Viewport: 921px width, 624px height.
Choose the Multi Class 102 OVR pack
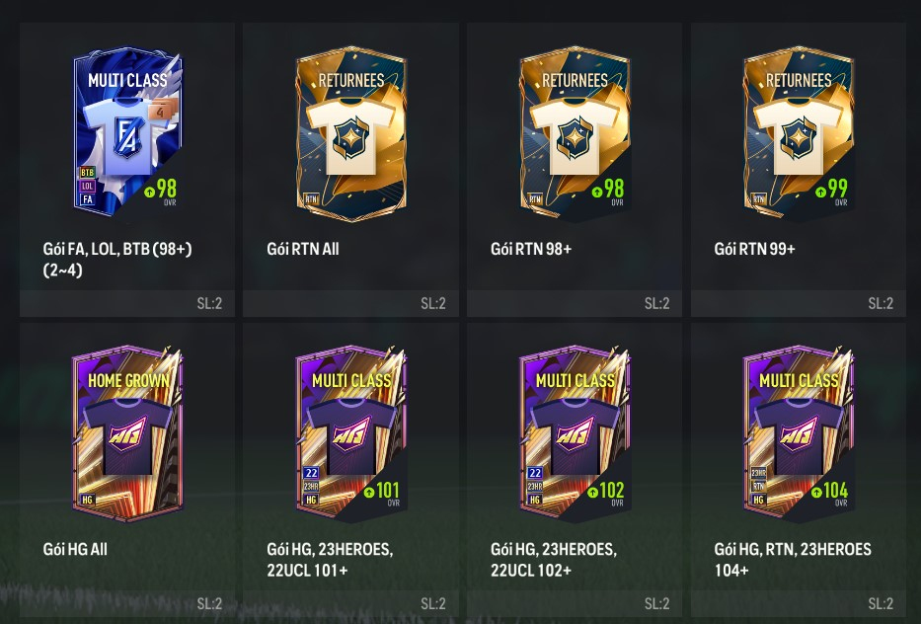coord(576,433)
